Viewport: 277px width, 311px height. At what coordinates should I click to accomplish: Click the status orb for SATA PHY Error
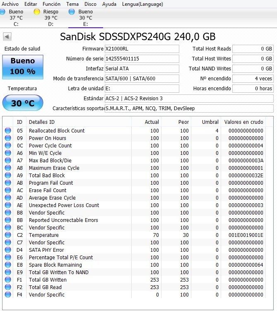click(8, 250)
